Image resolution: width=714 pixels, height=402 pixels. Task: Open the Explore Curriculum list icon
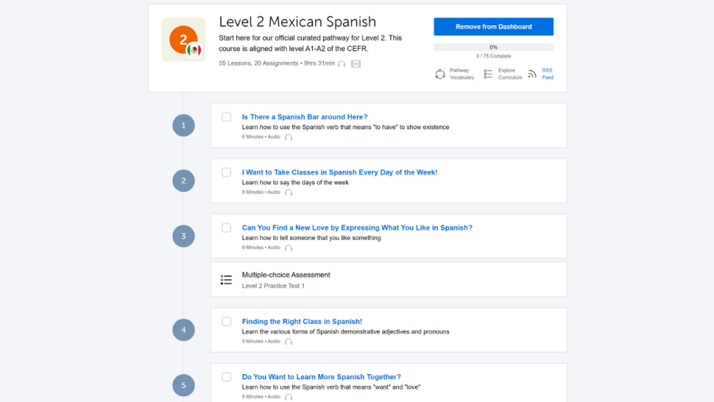(488, 74)
